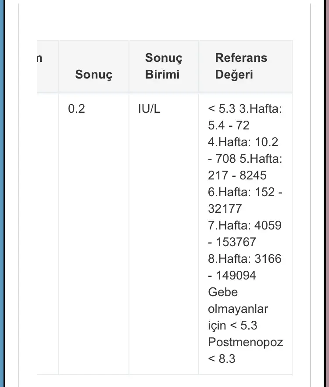Select the 0.2 result value cell
Image resolution: width=329 pixels, height=387 pixels.
[76, 109]
